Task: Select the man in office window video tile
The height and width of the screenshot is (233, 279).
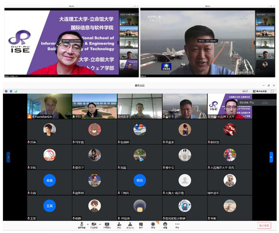Action: [x=140, y=106]
